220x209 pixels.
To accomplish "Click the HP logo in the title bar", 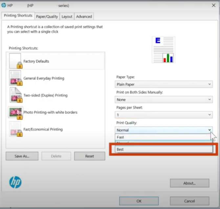I will pos(4,5).
